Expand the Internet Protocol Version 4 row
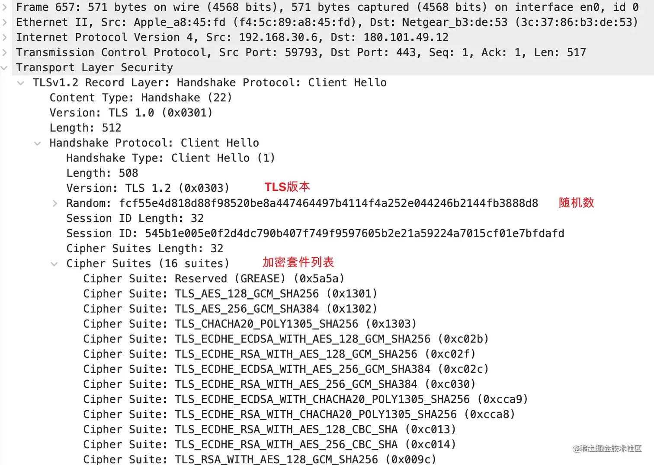This screenshot has width=654, height=465. click(5, 38)
